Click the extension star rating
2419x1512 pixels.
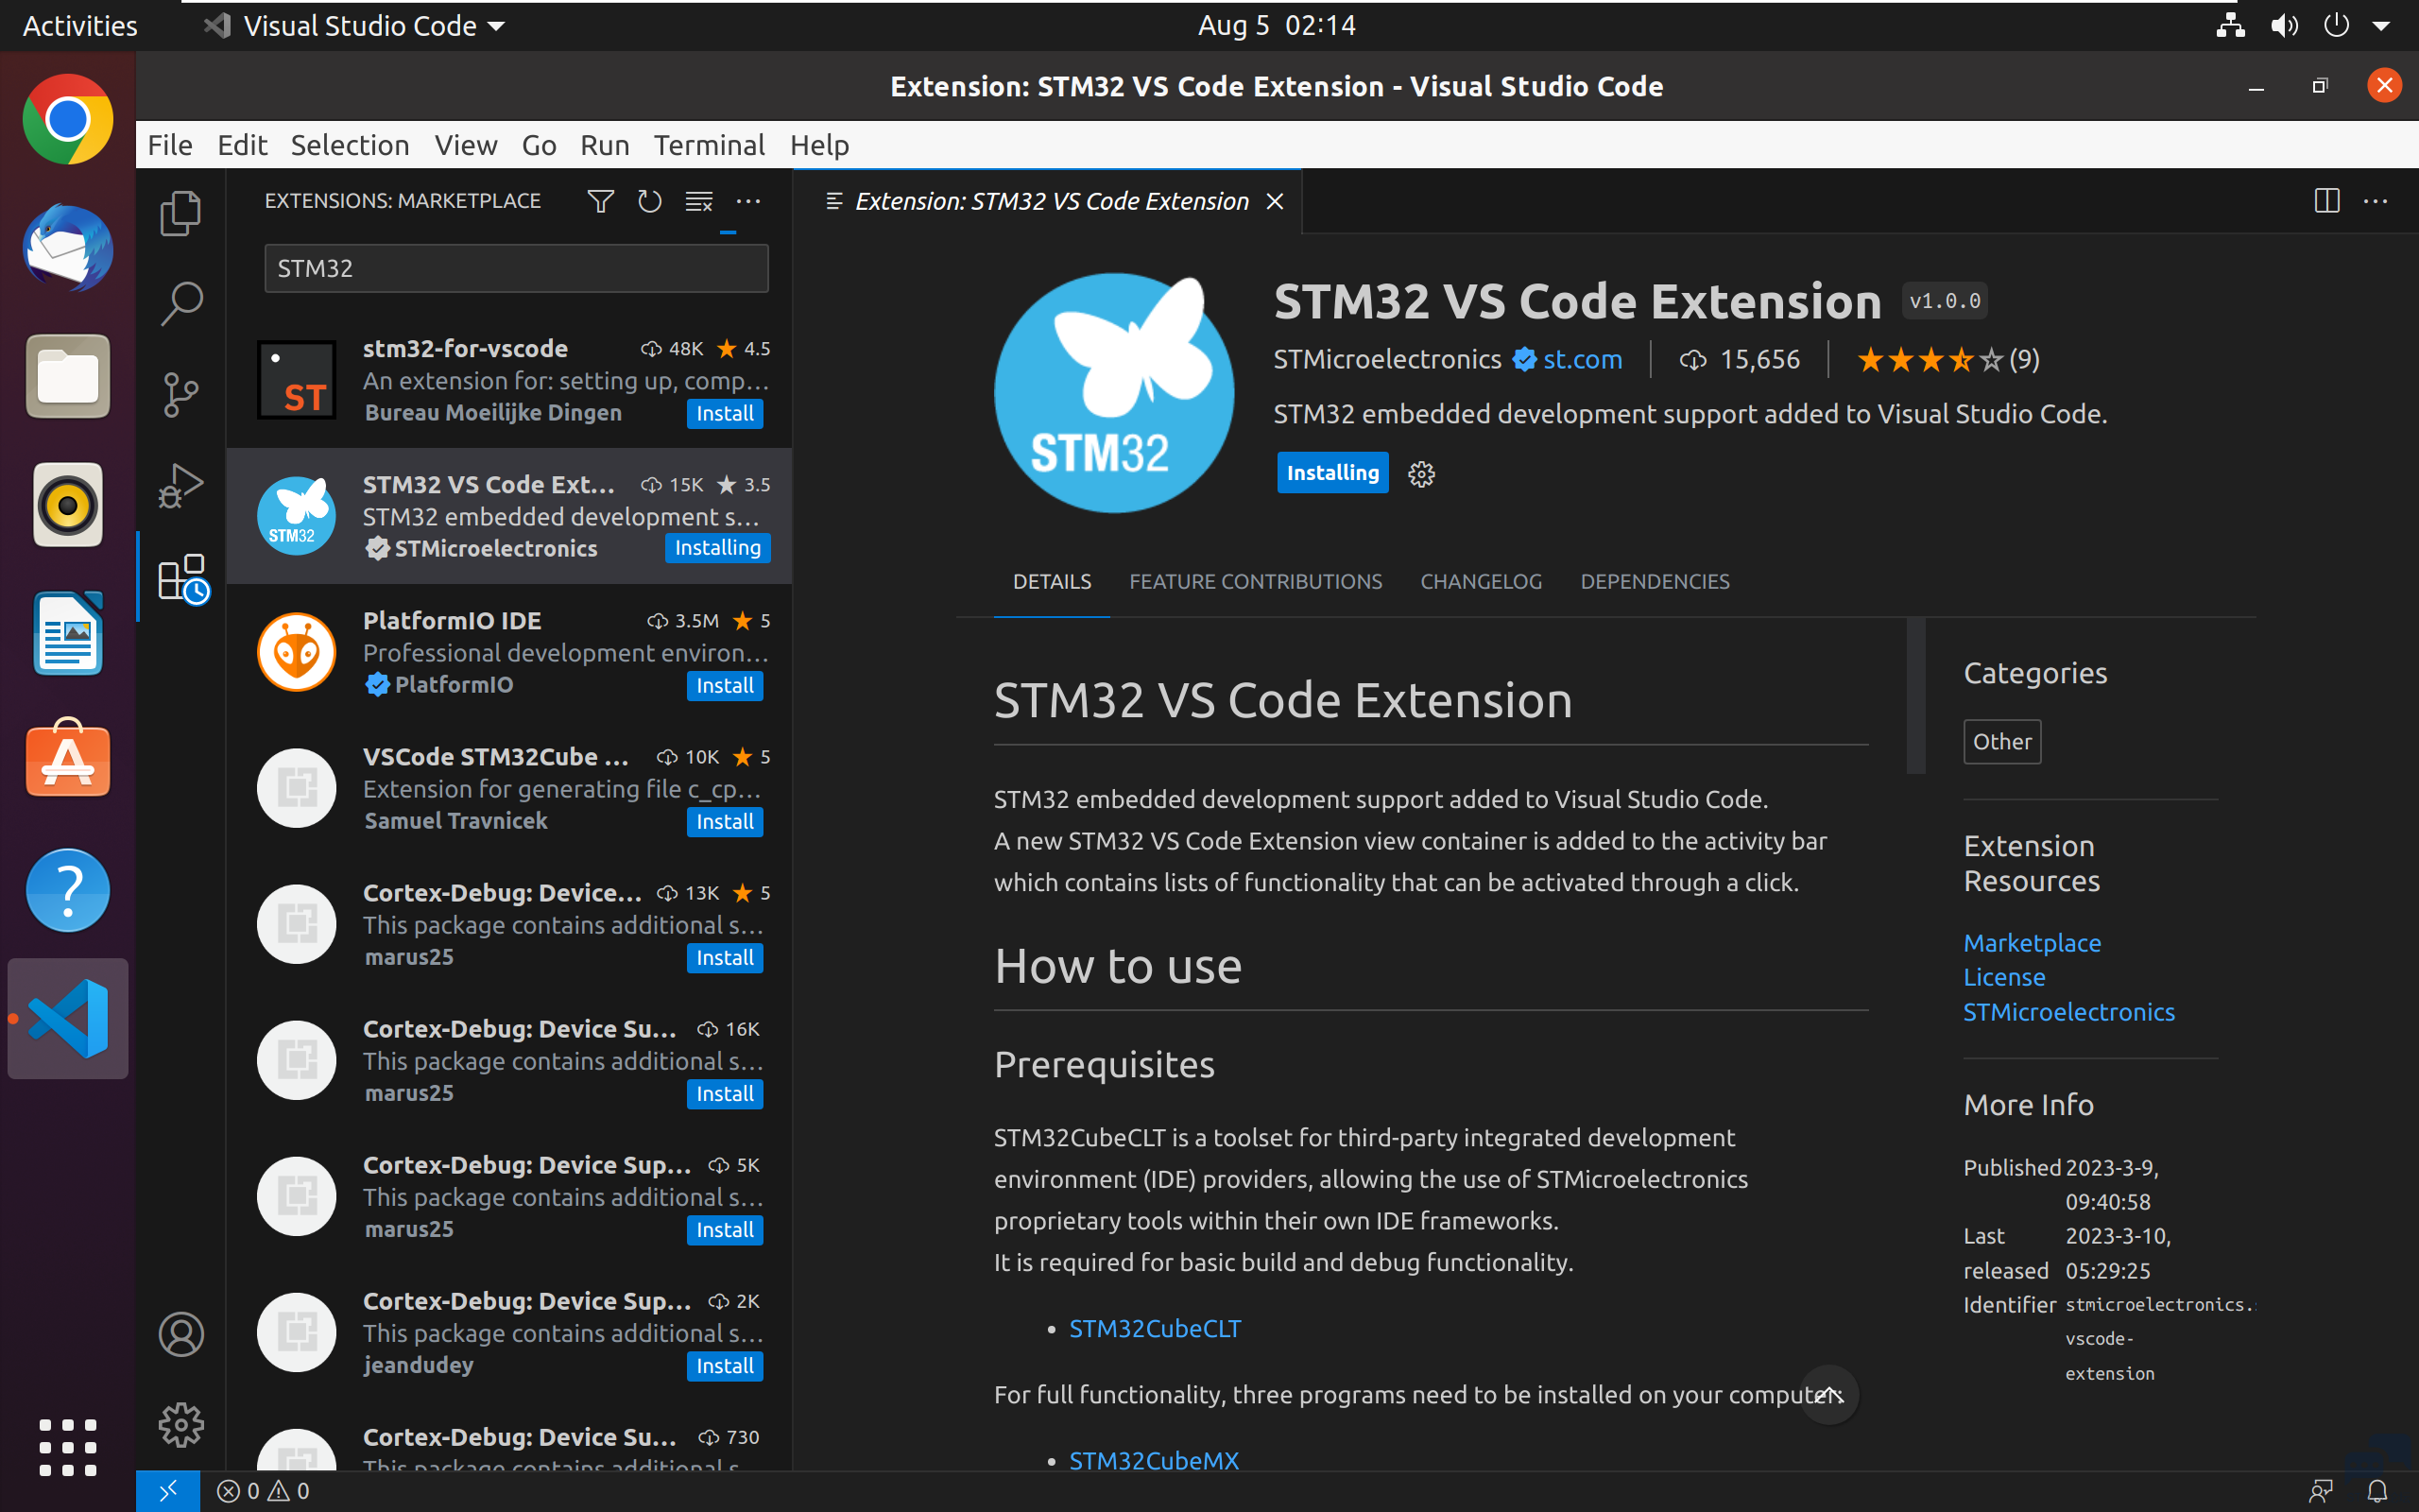pyautogui.click(x=1947, y=359)
